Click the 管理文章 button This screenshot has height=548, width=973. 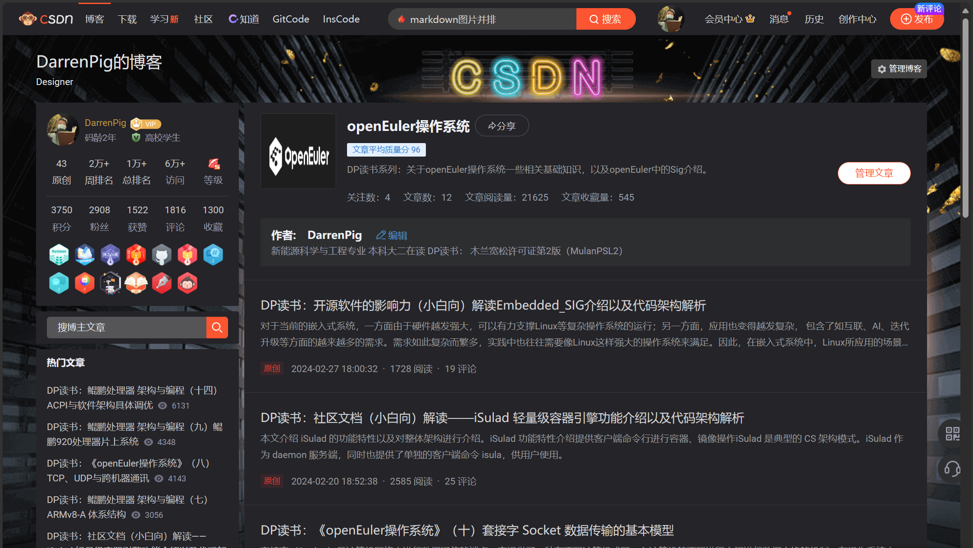tap(873, 173)
